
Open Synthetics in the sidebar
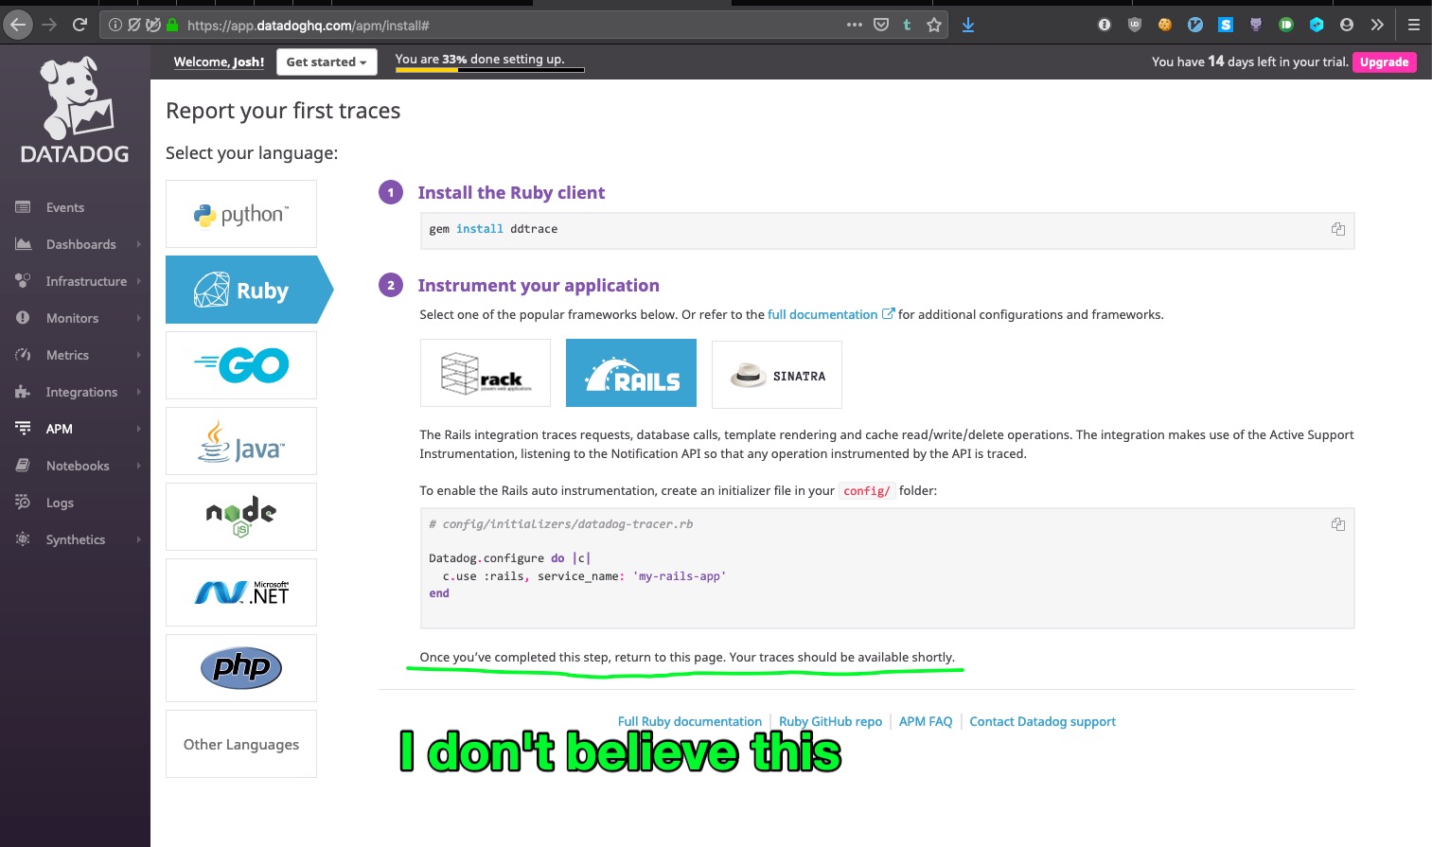[76, 539]
